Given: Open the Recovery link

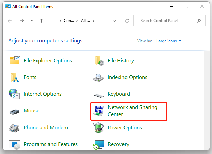Looking at the screenshot, I should (x=118, y=144).
